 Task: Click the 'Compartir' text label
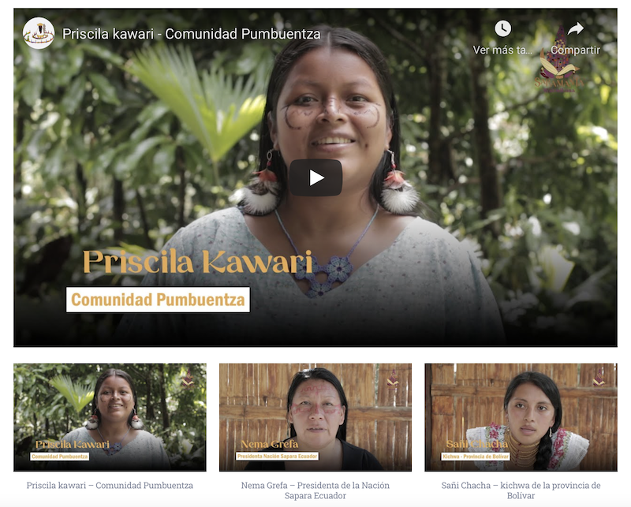pos(576,50)
